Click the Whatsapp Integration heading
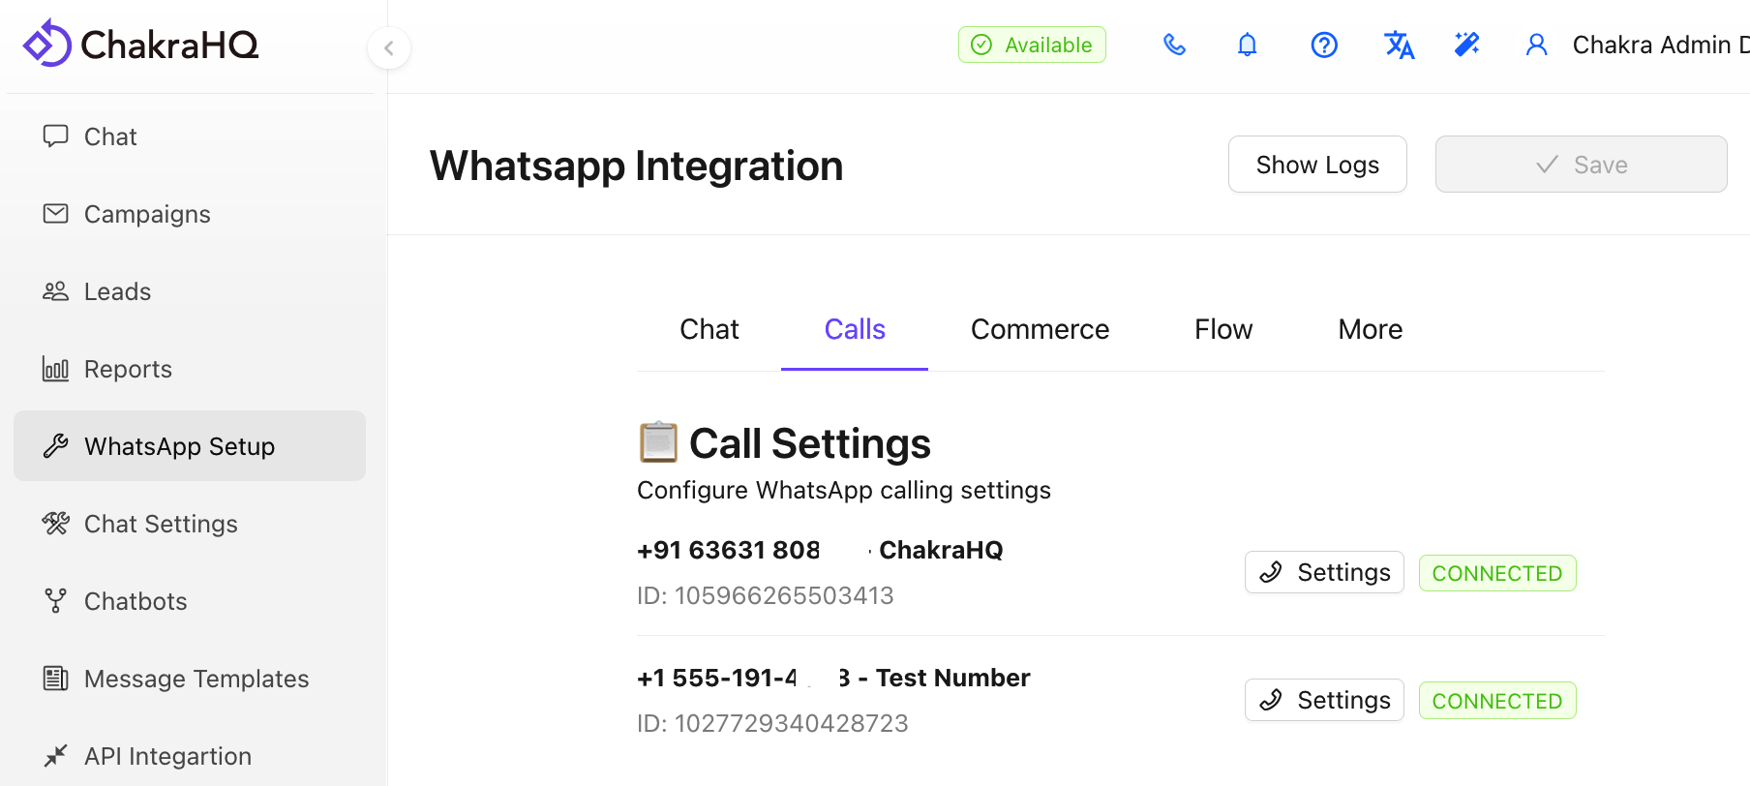 pos(637,166)
